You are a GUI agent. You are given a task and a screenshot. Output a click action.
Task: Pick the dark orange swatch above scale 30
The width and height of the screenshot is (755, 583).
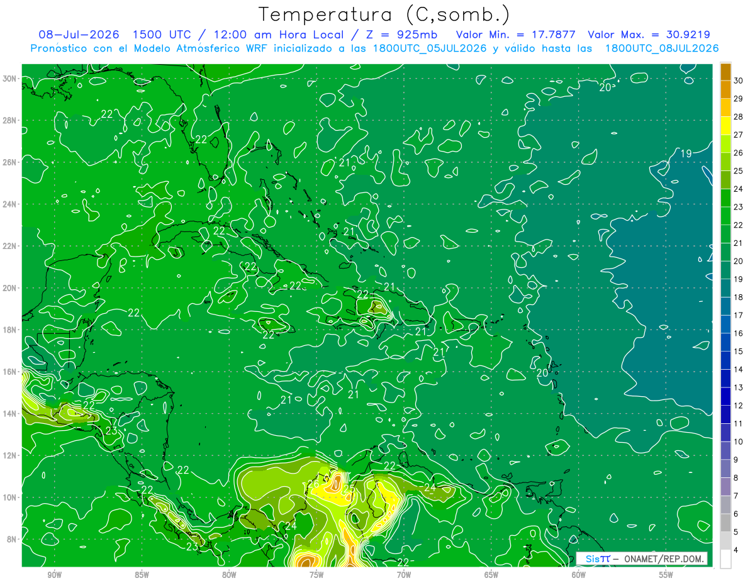tap(725, 72)
